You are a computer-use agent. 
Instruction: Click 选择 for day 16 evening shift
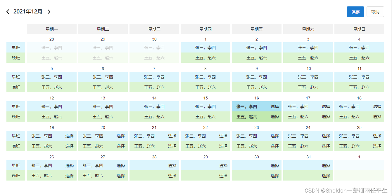click(x=275, y=117)
